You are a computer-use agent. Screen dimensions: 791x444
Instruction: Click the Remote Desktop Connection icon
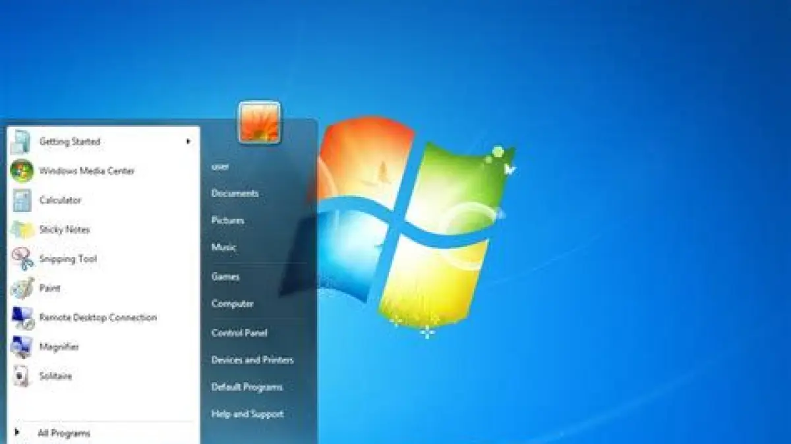click(22, 318)
